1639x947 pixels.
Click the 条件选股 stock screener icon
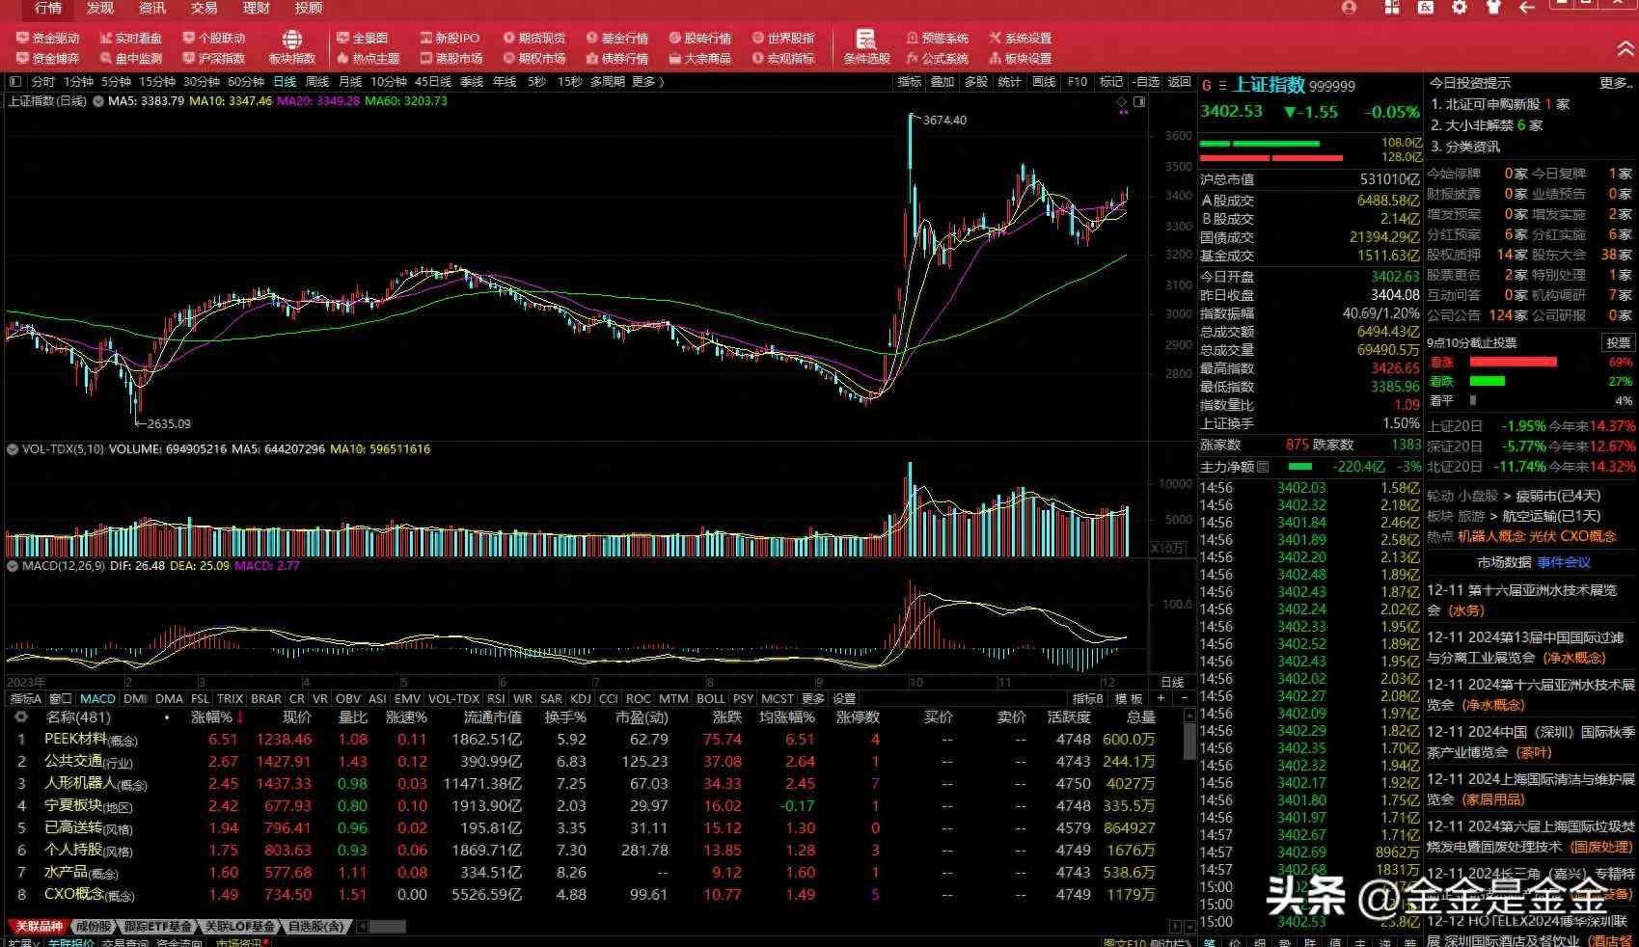pyautogui.click(x=865, y=41)
